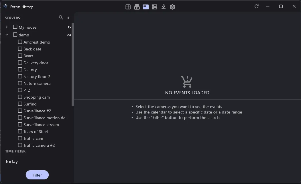Open the camera grid view icon

click(x=128, y=7)
